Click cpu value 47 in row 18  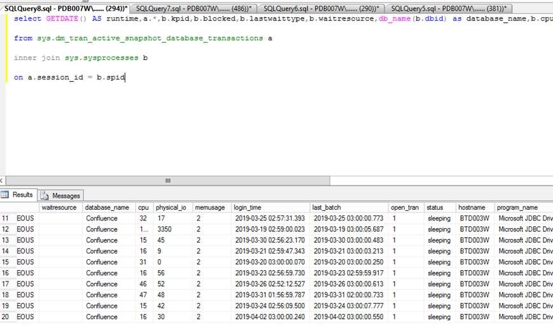(x=143, y=295)
